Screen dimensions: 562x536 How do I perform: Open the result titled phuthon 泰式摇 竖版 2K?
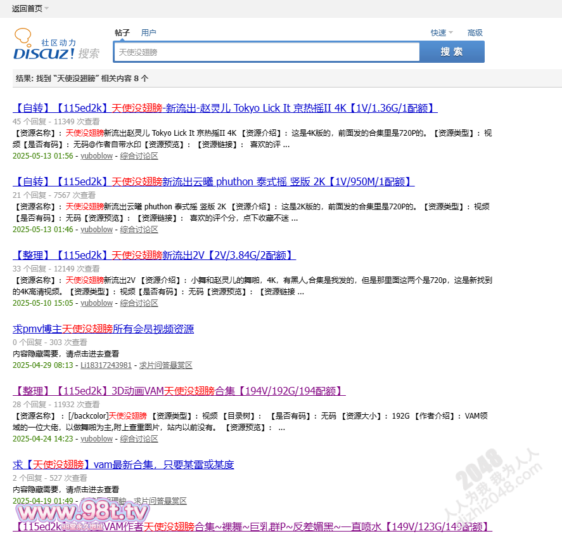point(214,182)
